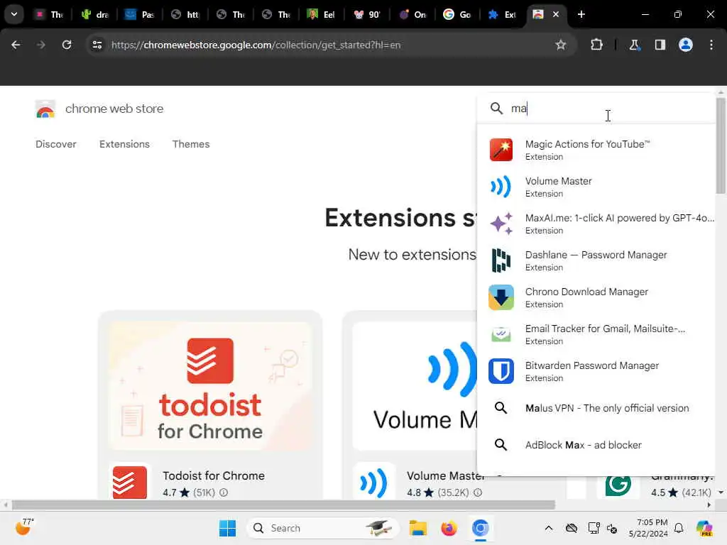Close the active Chrome Web Store tab
This screenshot has width=727, height=545.
555,14
